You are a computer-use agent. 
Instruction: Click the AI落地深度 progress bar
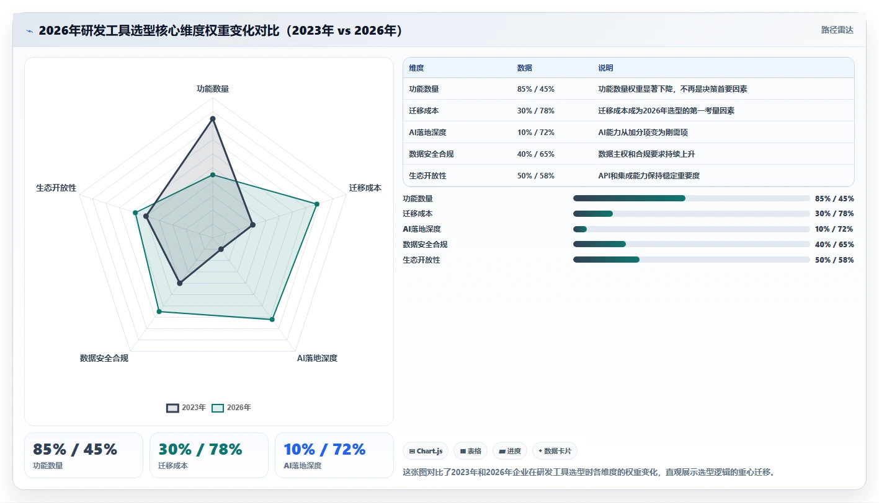pos(692,229)
